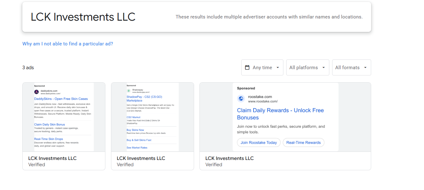The image size is (424, 190).
Task: Click the calendar icon in Any time filter
Action: tap(247, 67)
